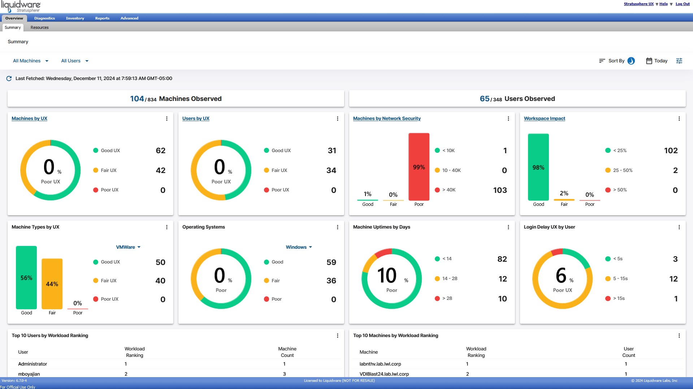This screenshot has width=693, height=389.
Task: Click Machine Uptimes 10% Poor donut chart
Action: [391, 278]
